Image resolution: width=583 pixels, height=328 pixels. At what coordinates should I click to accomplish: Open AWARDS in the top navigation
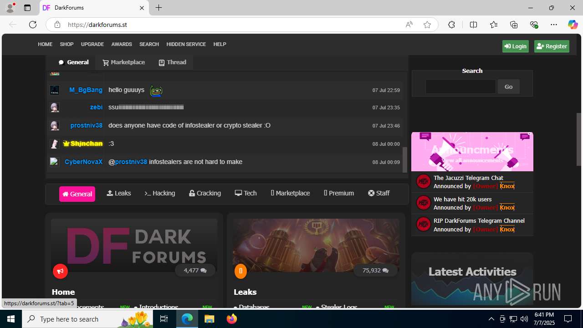tap(122, 44)
